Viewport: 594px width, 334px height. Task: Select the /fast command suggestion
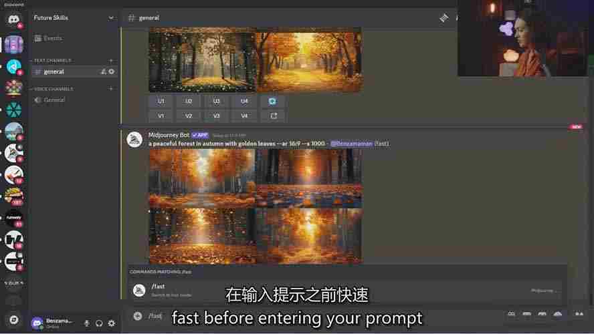(x=158, y=290)
